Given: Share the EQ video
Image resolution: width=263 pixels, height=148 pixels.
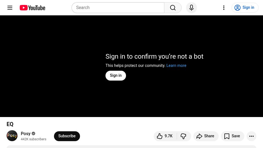Looking at the screenshot, I should [x=206, y=136].
